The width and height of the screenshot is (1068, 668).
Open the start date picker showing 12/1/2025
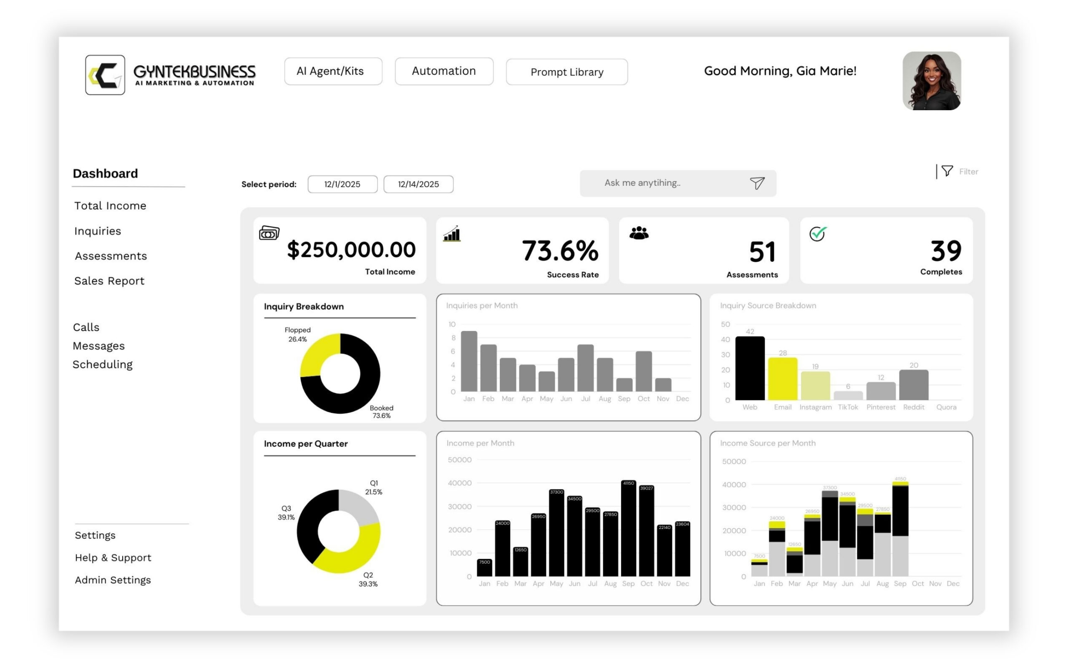[342, 184]
